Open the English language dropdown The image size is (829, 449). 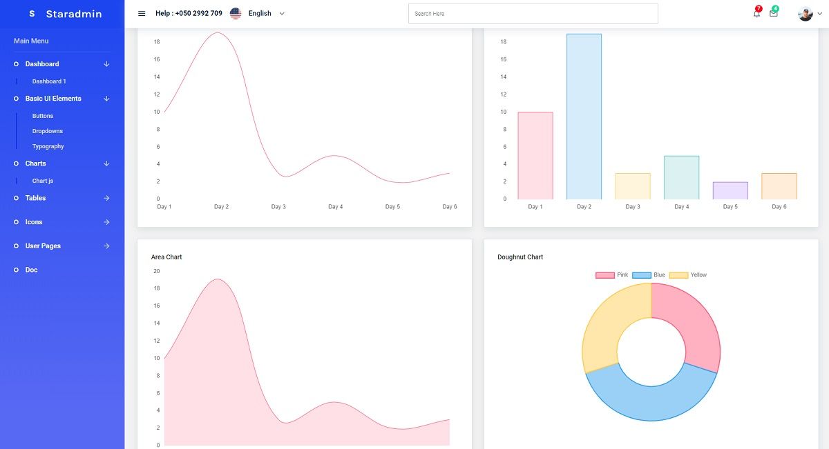(x=266, y=13)
